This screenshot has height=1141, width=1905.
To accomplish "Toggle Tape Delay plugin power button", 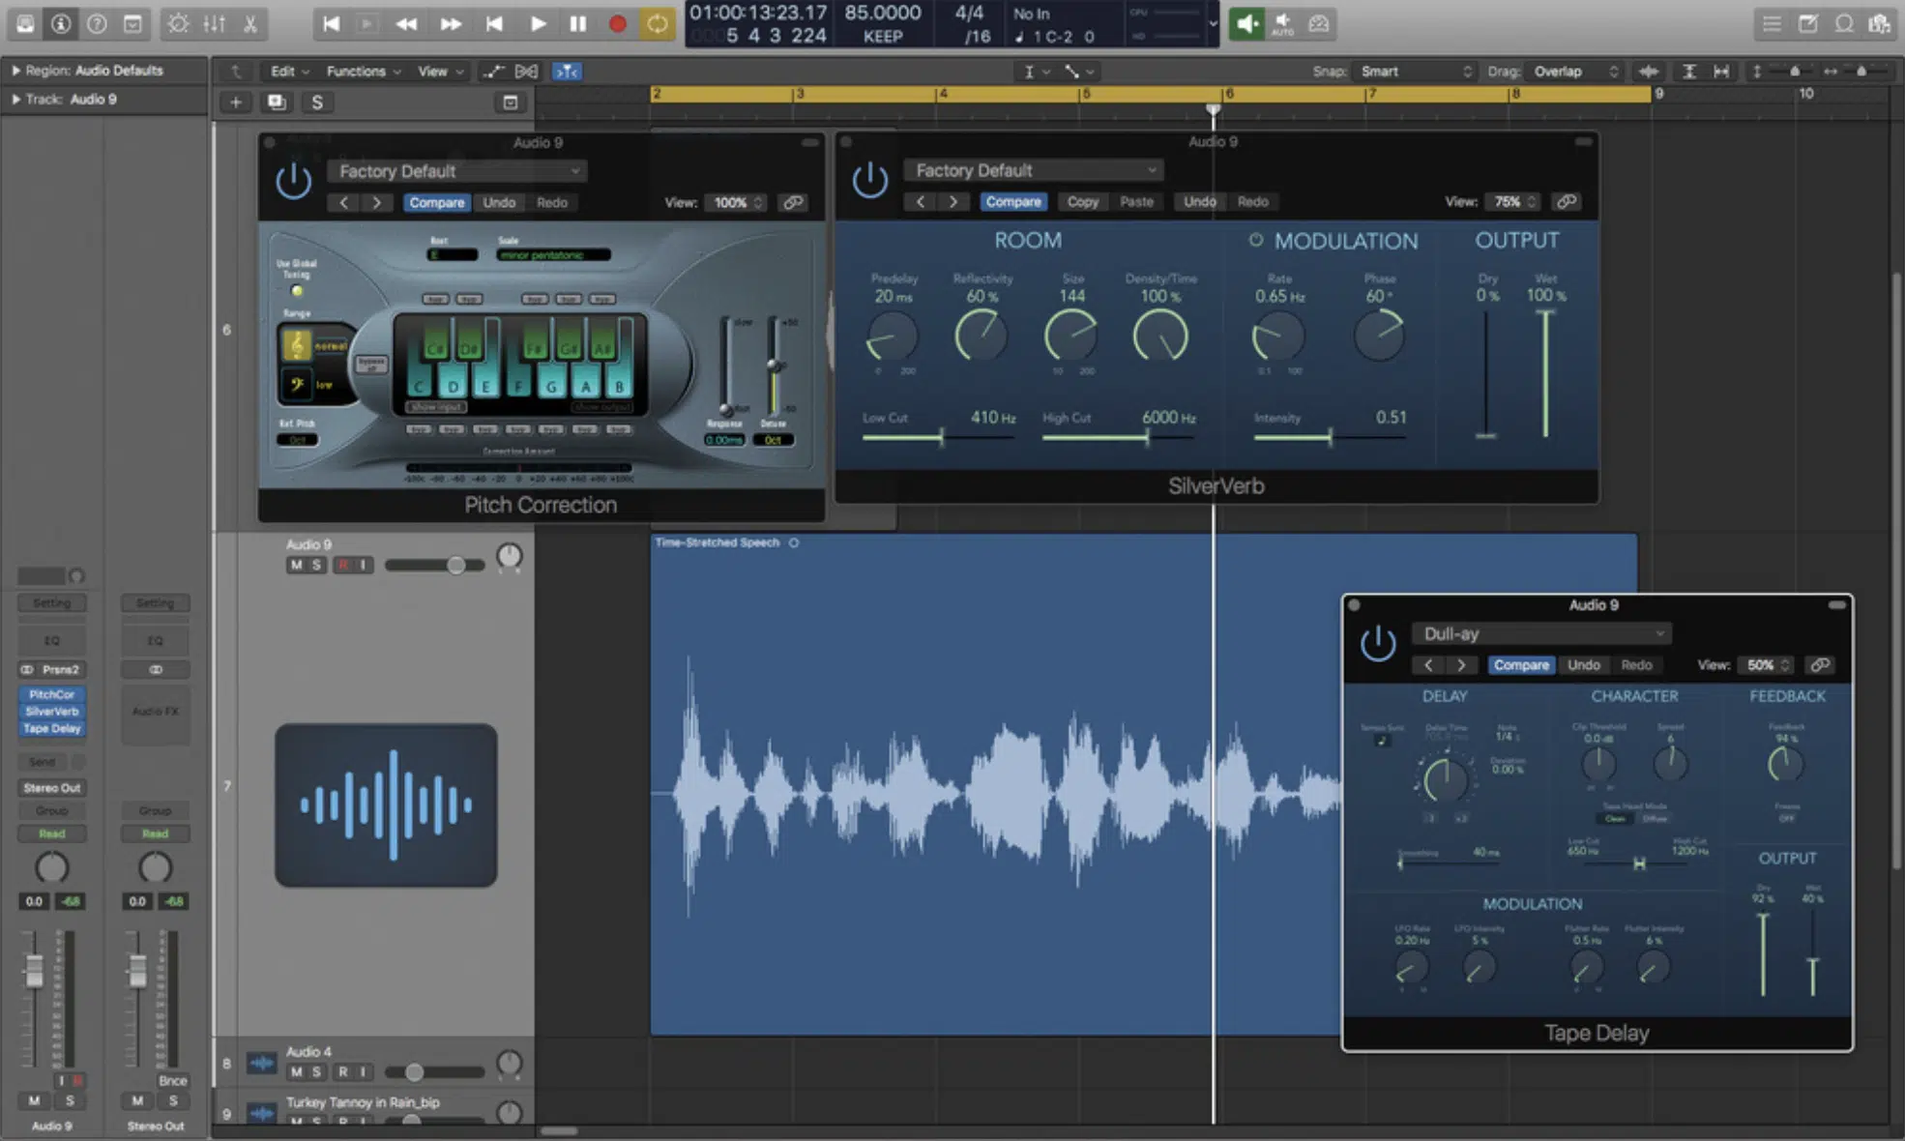I will (1378, 642).
